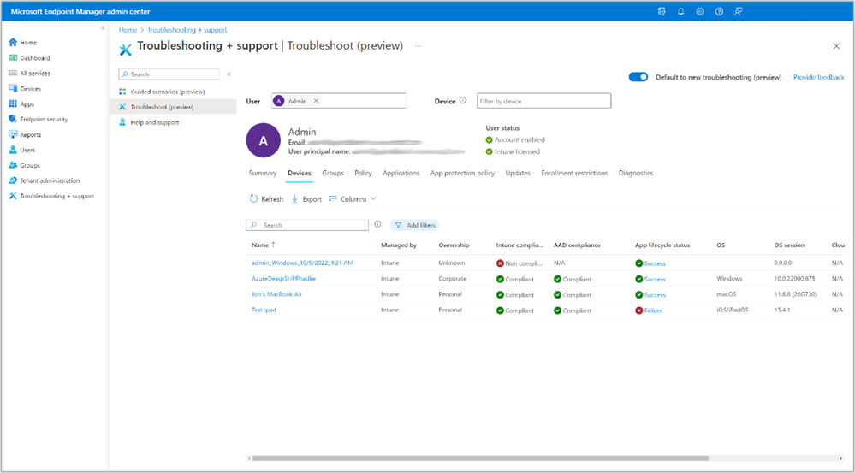Click the Guided scenarios icon
Screen dimensions: 855x473
pyautogui.click(x=122, y=92)
